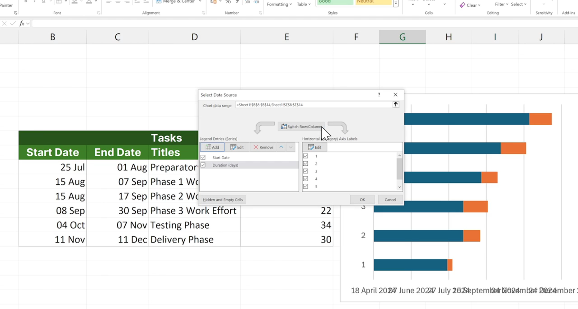Image resolution: width=578 pixels, height=309 pixels.
Task: Select column B header
Action: (53, 37)
